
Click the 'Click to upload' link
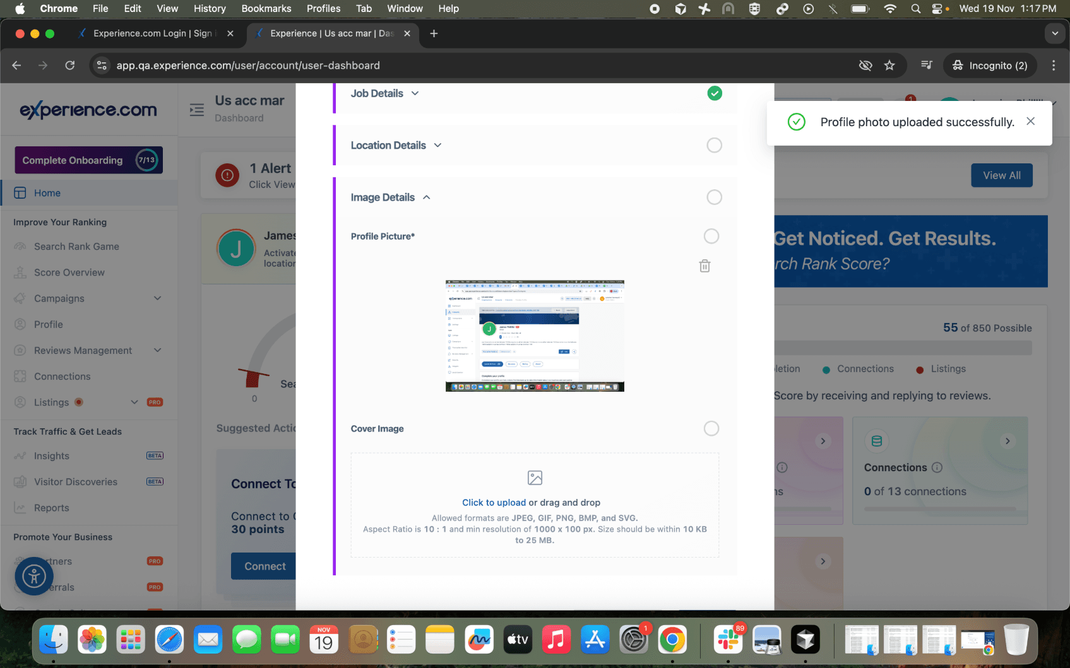(x=494, y=503)
